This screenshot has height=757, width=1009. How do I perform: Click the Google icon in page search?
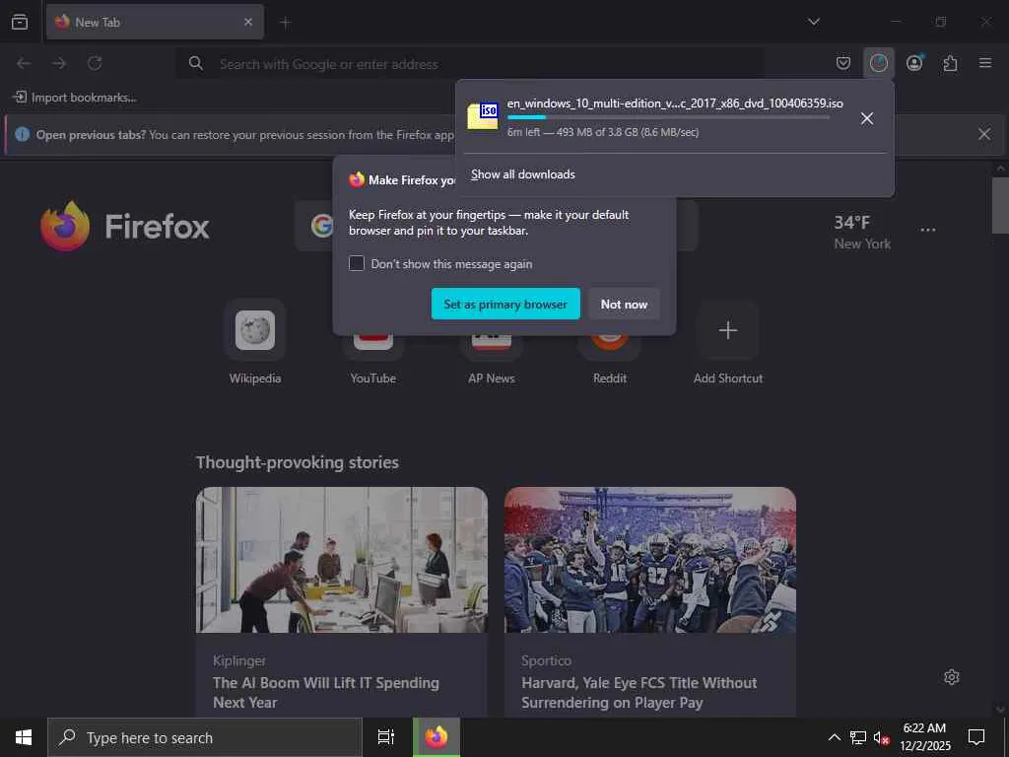[x=322, y=226]
